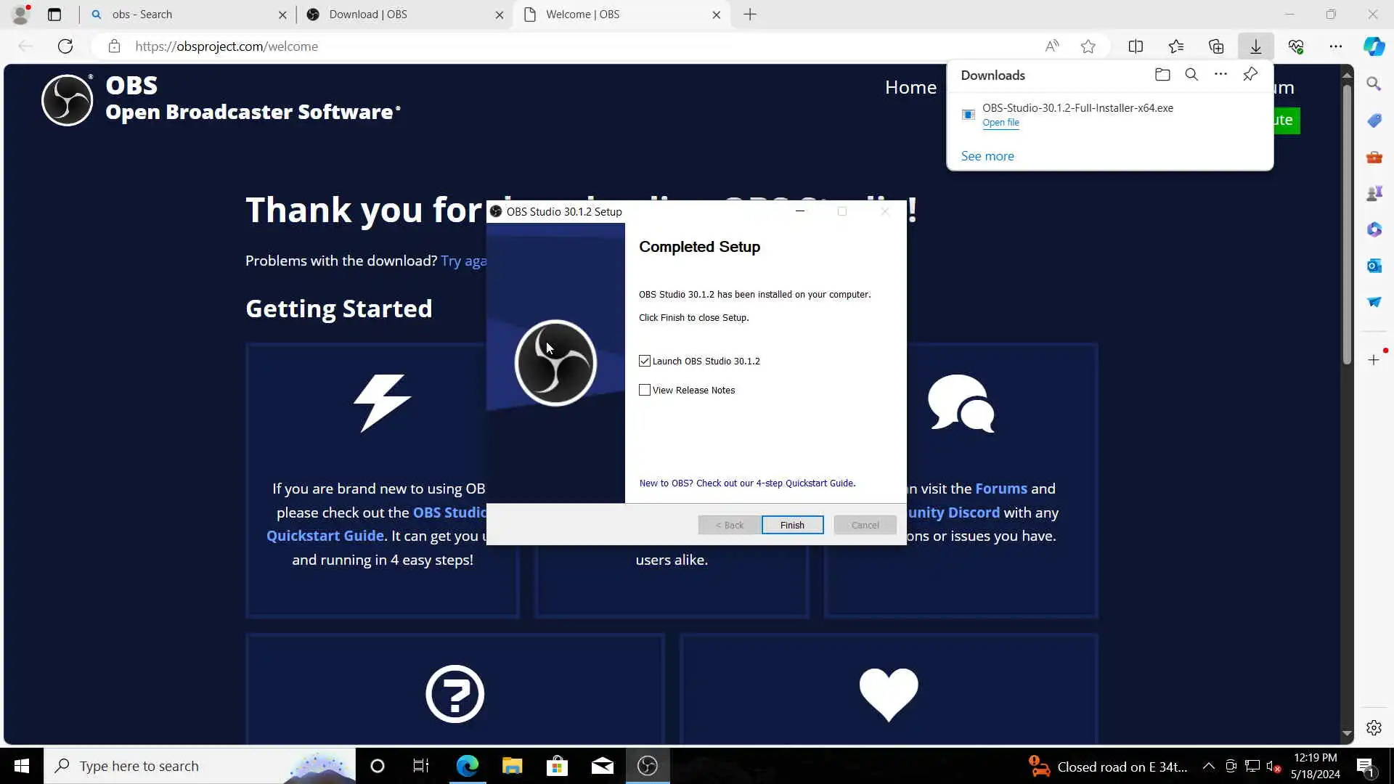Image resolution: width=1394 pixels, height=784 pixels.
Task: Click search icon in Downloads panel
Action: [1191, 75]
